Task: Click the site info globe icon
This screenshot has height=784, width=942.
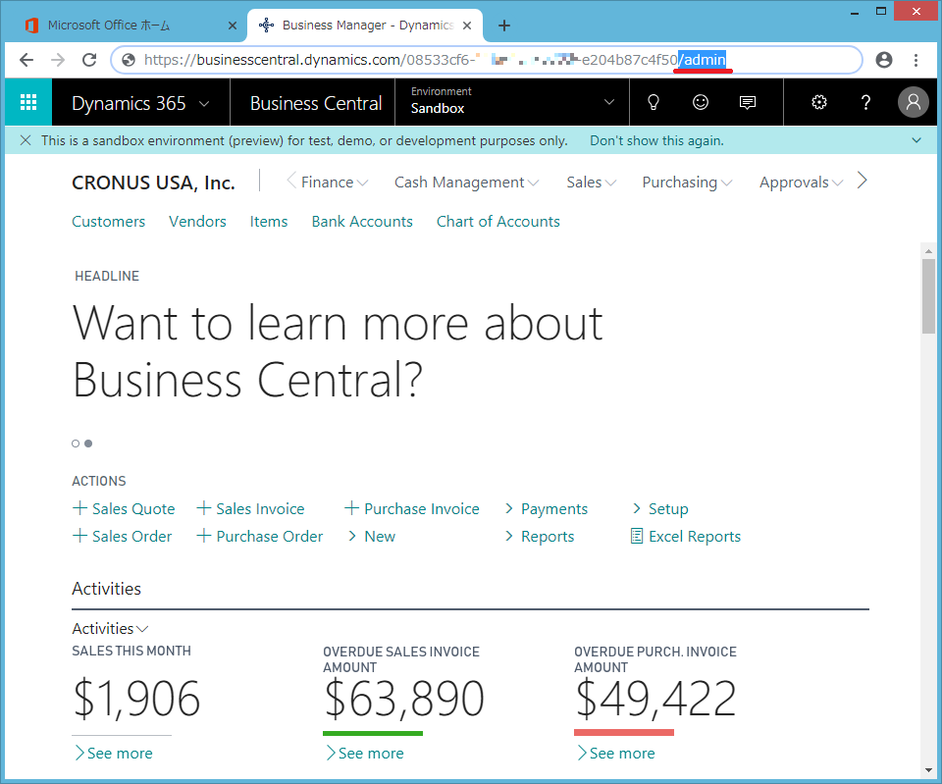Action: 129,60
